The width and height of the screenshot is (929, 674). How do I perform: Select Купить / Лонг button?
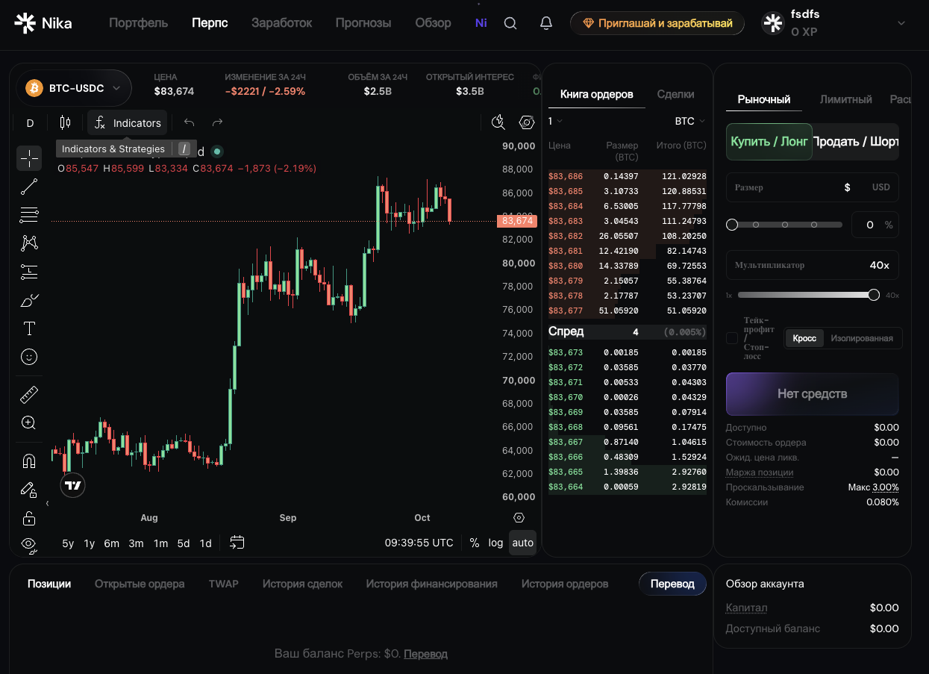pyautogui.click(x=769, y=142)
